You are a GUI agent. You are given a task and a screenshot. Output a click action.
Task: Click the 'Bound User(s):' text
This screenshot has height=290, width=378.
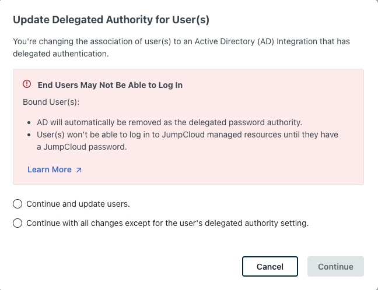click(51, 102)
